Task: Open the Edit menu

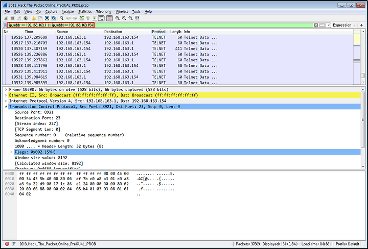Action: pos(17,11)
